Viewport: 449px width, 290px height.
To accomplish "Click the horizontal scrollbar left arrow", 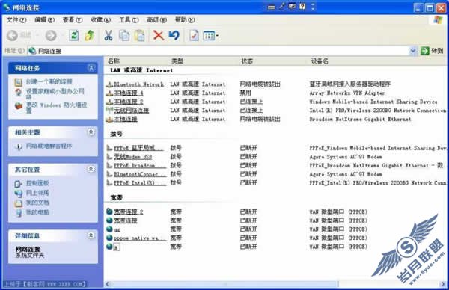I will click(107, 284).
